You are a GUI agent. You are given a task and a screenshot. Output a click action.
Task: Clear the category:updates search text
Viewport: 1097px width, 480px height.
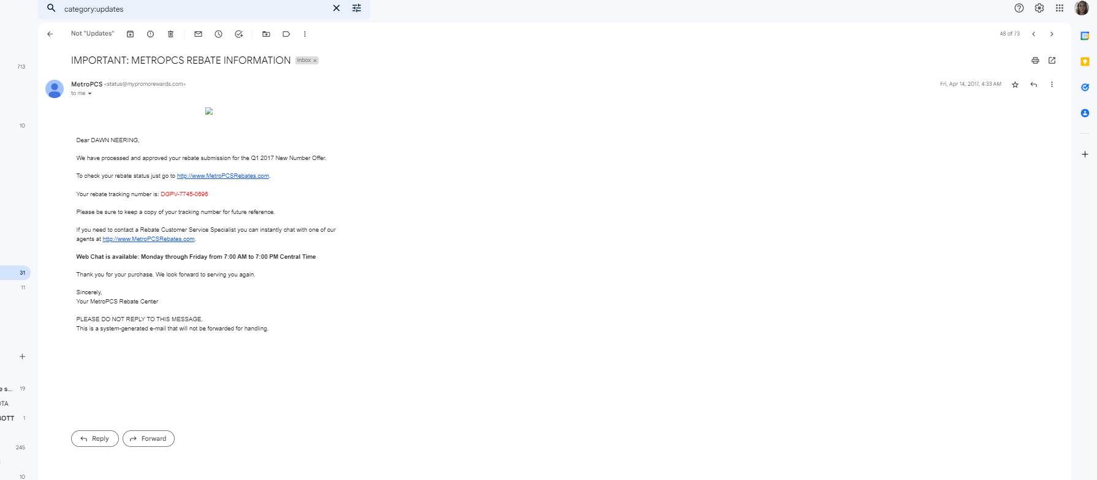336,9
